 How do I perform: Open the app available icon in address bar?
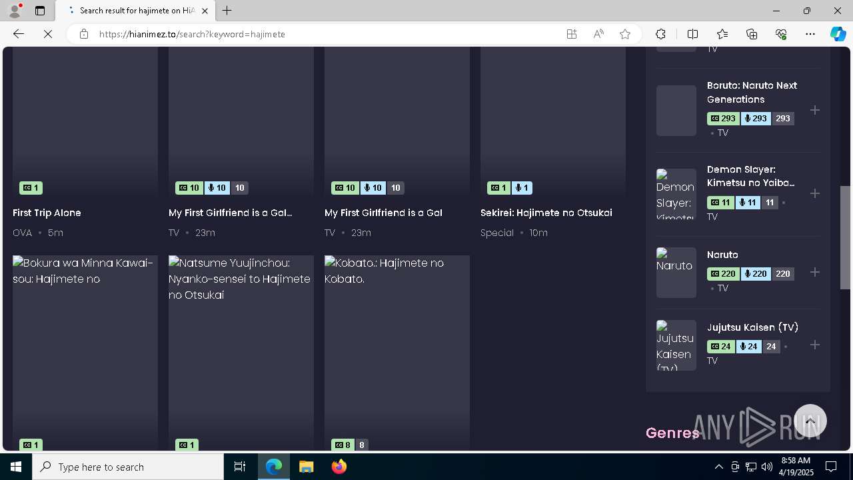coord(572,34)
